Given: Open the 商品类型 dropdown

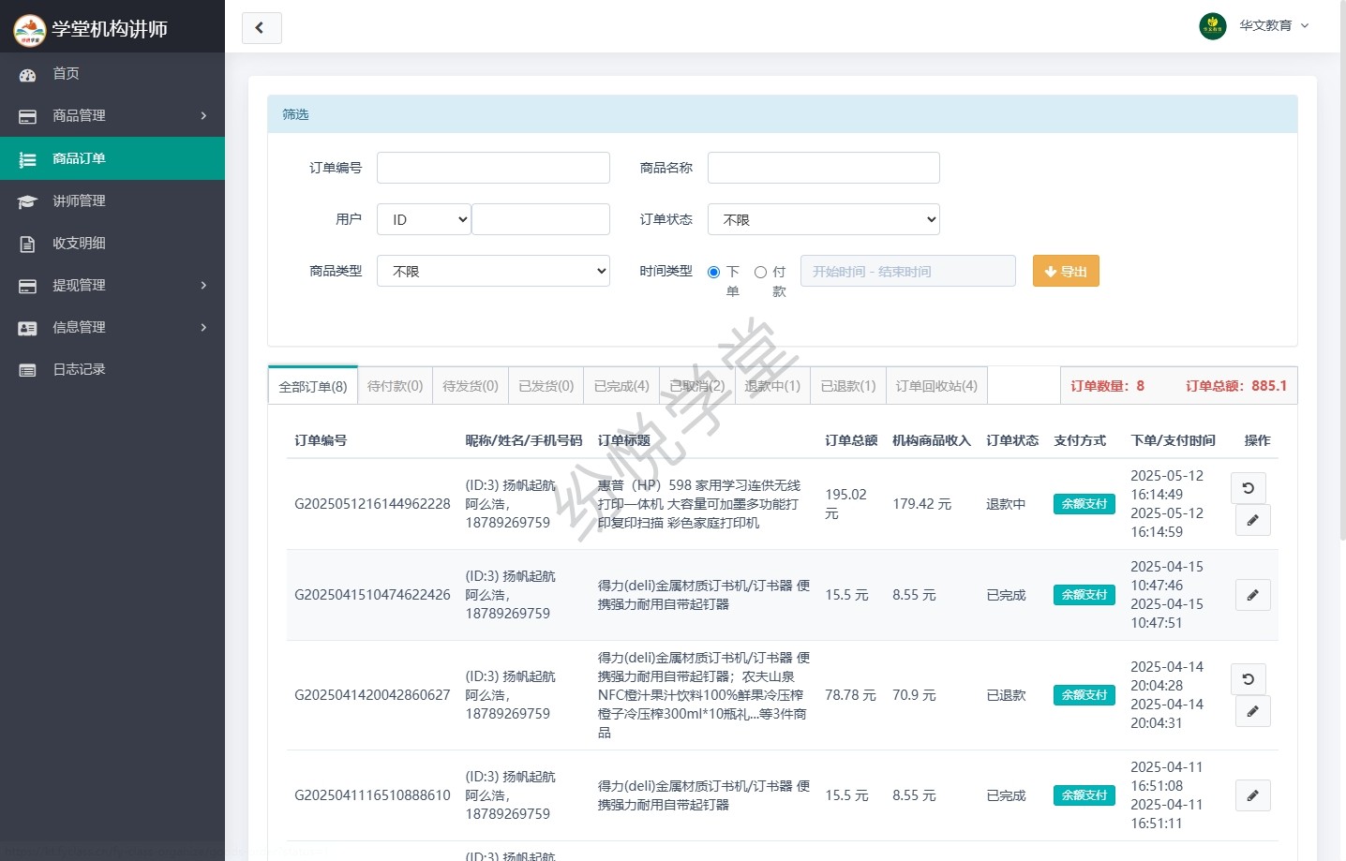Looking at the screenshot, I should coord(493,271).
